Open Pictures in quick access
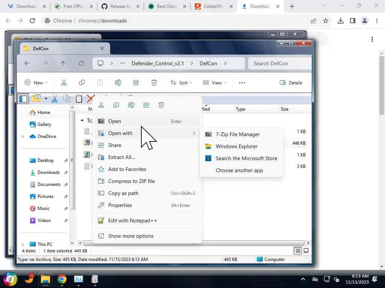The image size is (385, 288). coord(41,196)
